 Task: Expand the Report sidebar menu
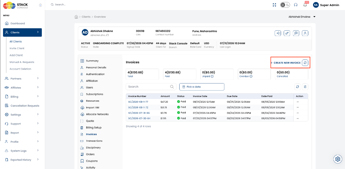point(23,133)
